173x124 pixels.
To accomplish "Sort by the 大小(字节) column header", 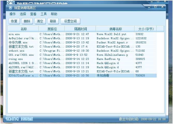I will 146,29.
